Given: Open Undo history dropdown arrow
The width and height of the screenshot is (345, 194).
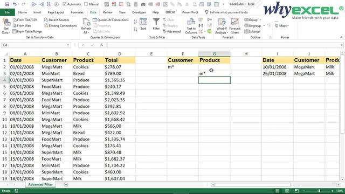Looking at the screenshot, I should (18, 4).
